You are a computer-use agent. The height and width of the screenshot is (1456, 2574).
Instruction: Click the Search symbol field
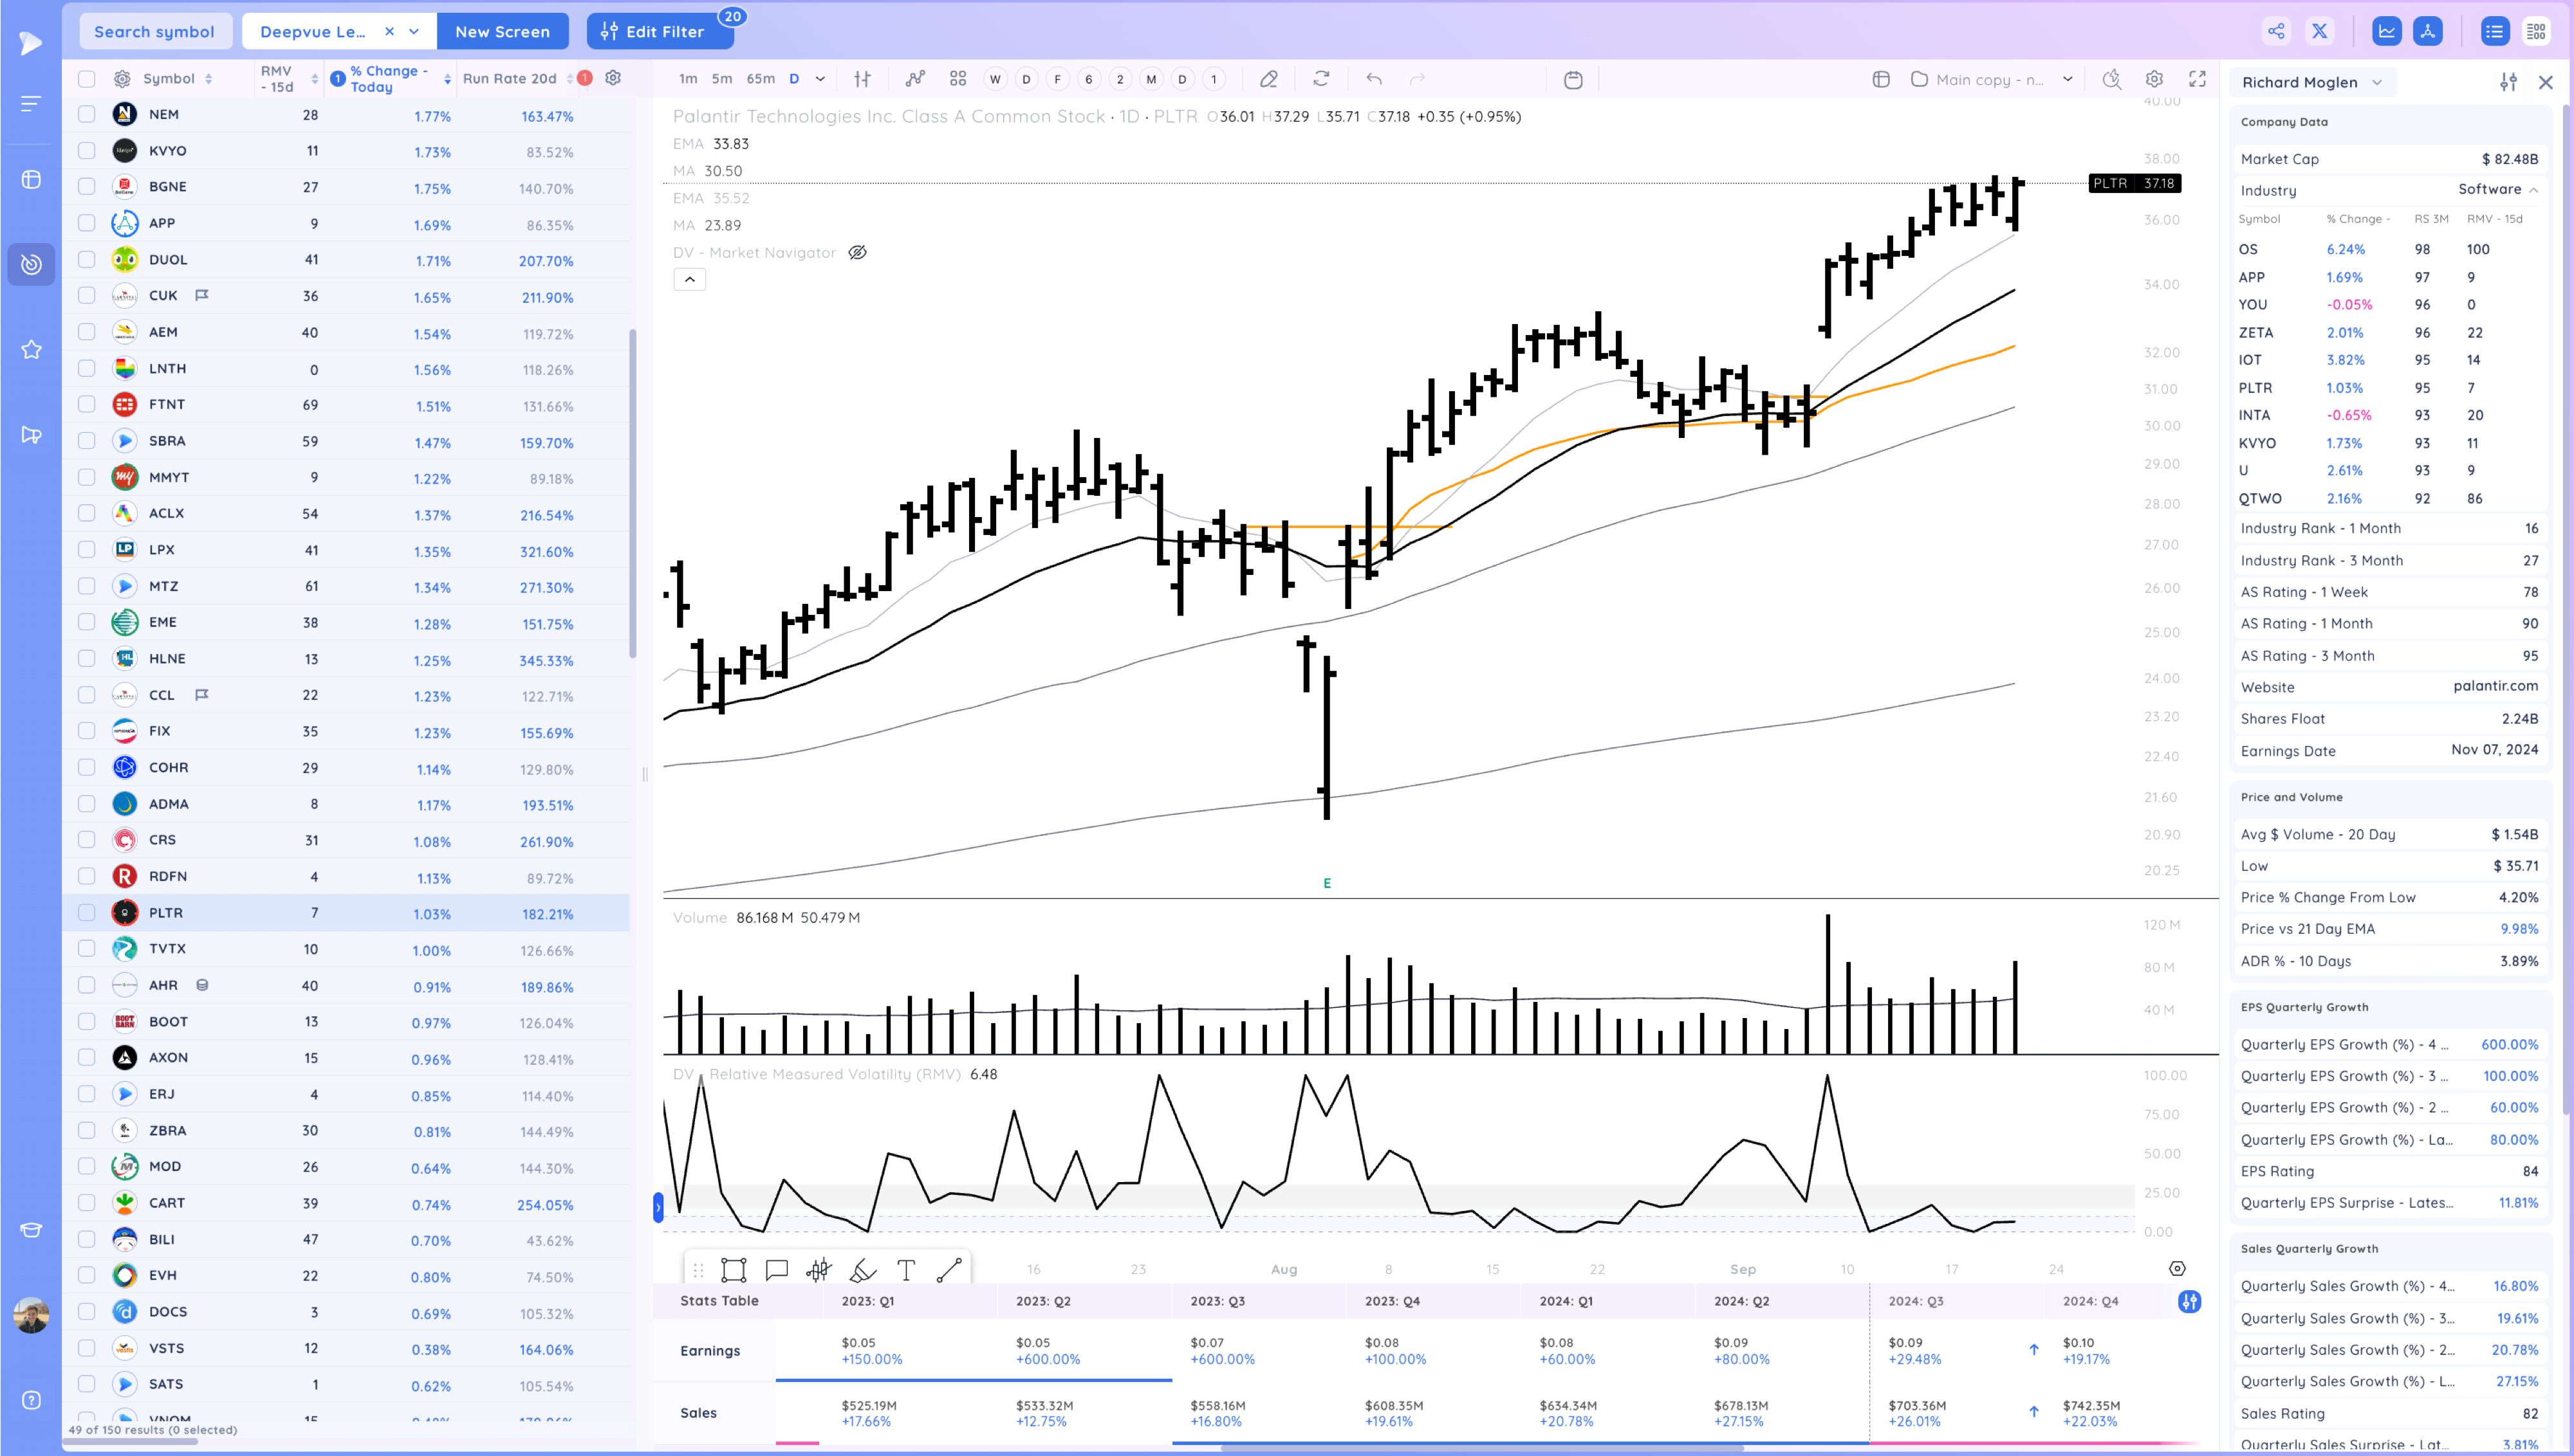point(154,32)
